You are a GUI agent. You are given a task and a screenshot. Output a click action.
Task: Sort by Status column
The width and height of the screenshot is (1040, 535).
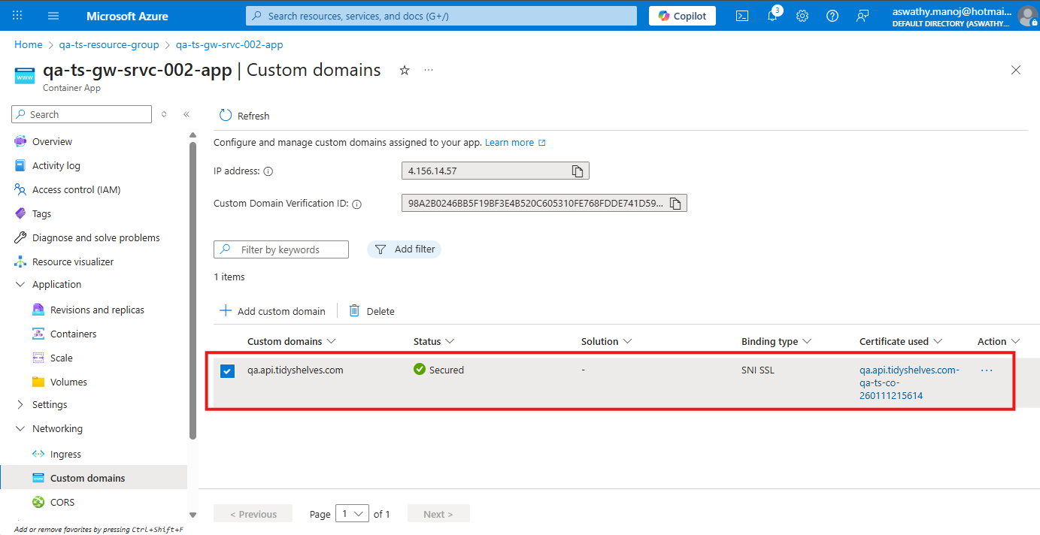pyautogui.click(x=434, y=341)
